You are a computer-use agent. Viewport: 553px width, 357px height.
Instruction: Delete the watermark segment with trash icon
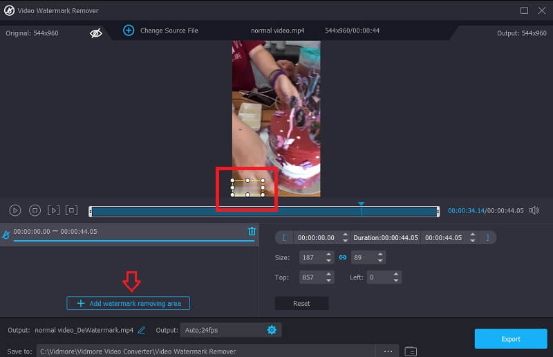(252, 231)
